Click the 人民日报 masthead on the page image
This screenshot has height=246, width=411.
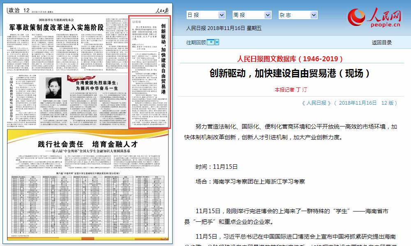click(162, 11)
